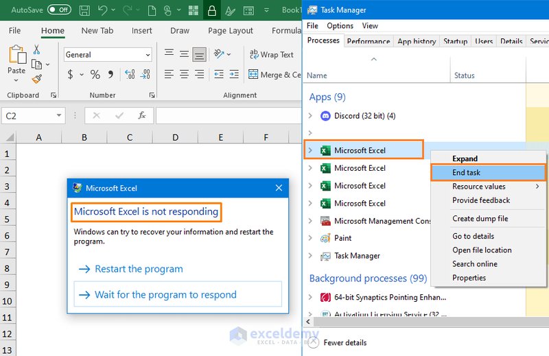Click Merge & Center button

pyautogui.click(x=275, y=75)
